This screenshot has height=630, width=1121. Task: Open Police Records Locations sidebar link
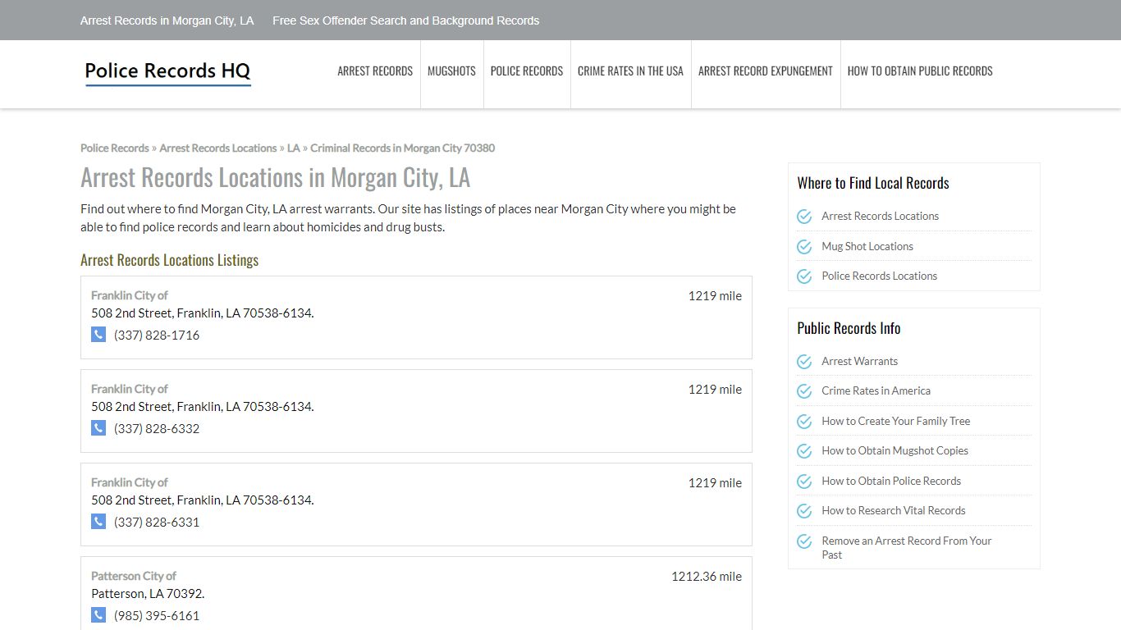pos(880,276)
